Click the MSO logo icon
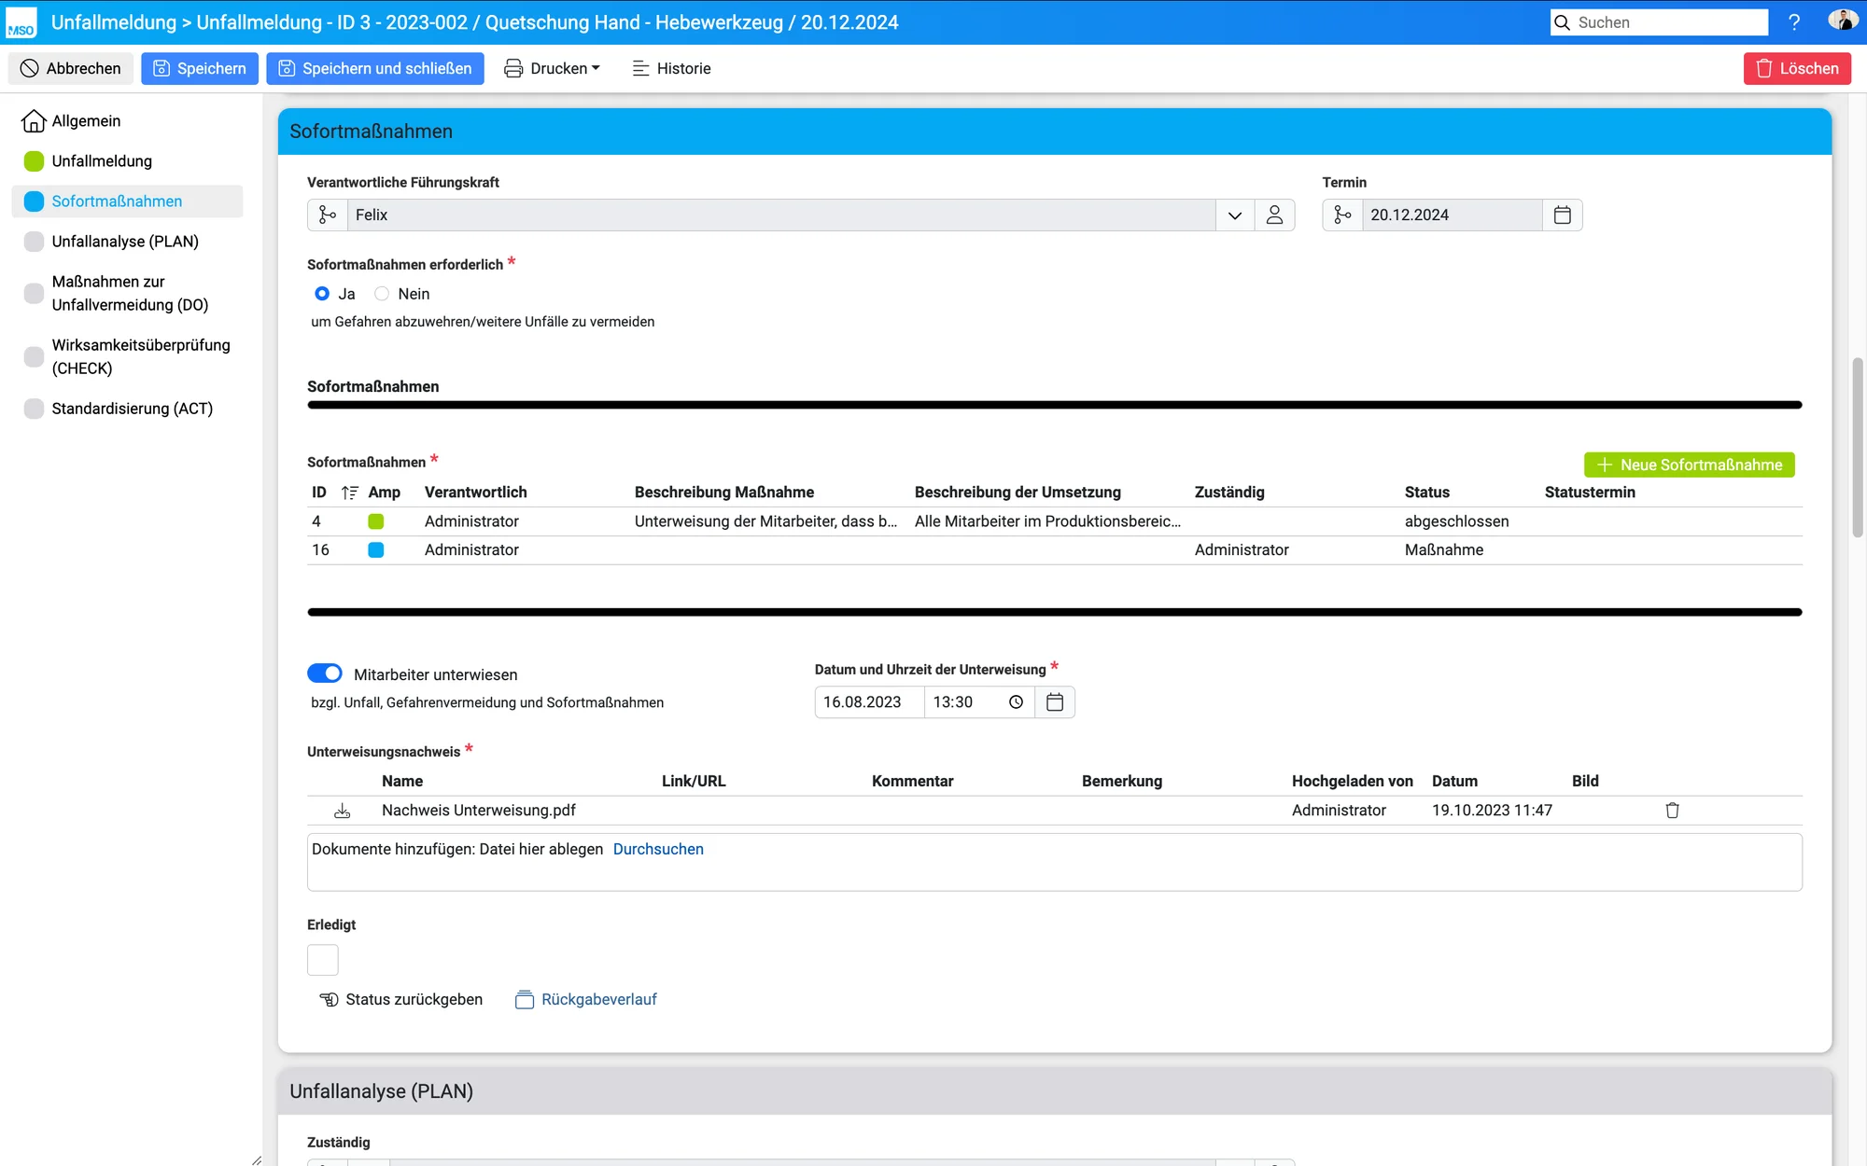Viewport: 1867px width, 1166px height. click(x=21, y=22)
